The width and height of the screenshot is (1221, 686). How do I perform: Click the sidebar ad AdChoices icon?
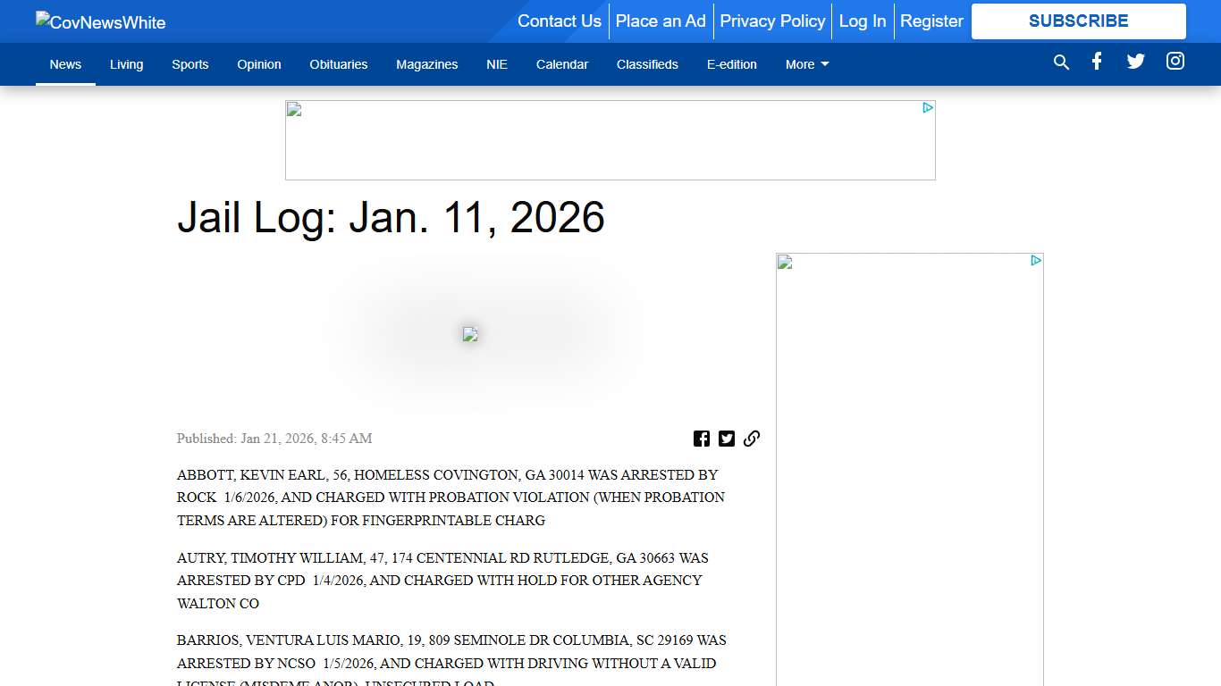coord(1036,261)
